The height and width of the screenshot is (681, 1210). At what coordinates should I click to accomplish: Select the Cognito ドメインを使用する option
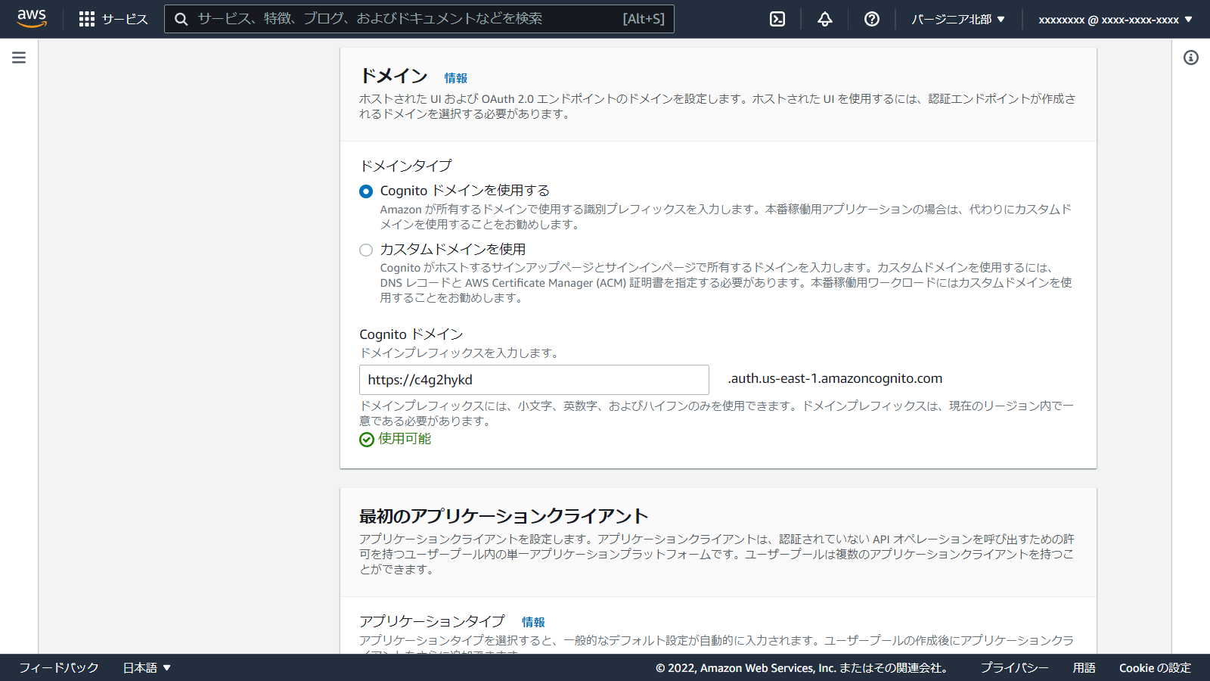(366, 191)
